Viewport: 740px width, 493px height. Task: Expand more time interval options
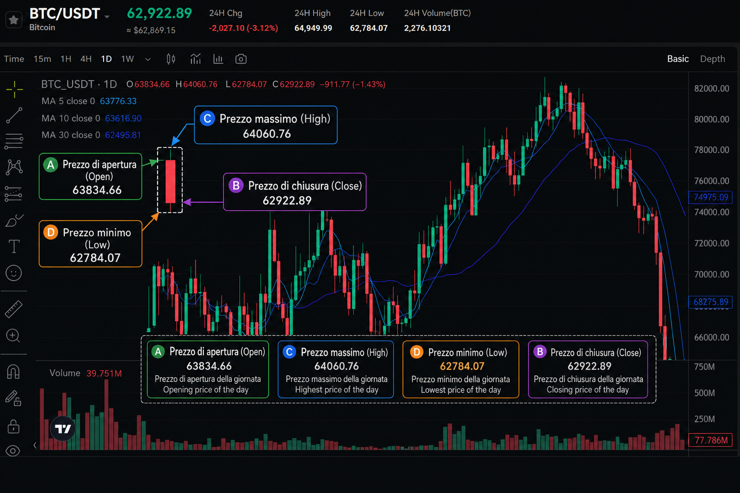[x=148, y=59]
